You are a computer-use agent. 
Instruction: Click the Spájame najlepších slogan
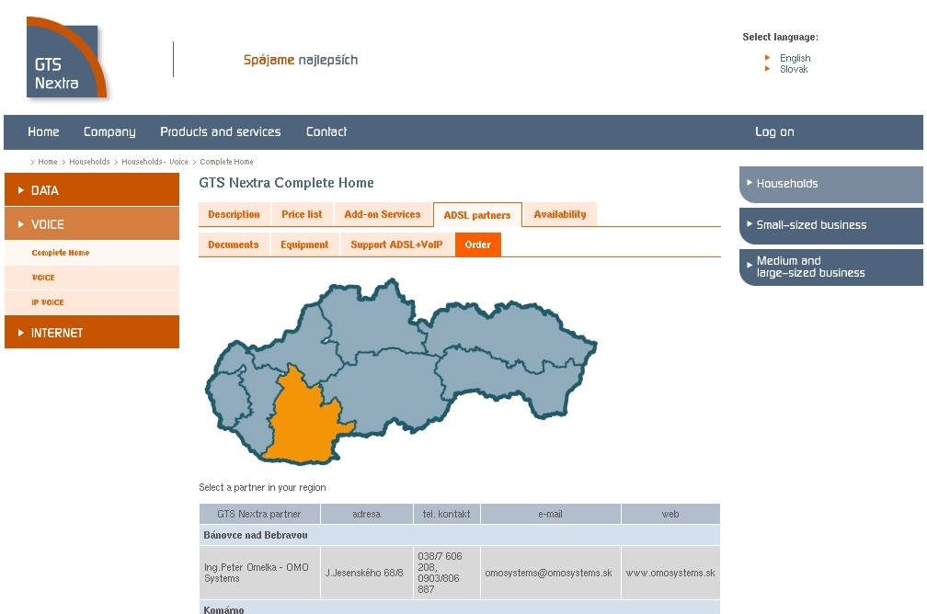[x=301, y=60]
